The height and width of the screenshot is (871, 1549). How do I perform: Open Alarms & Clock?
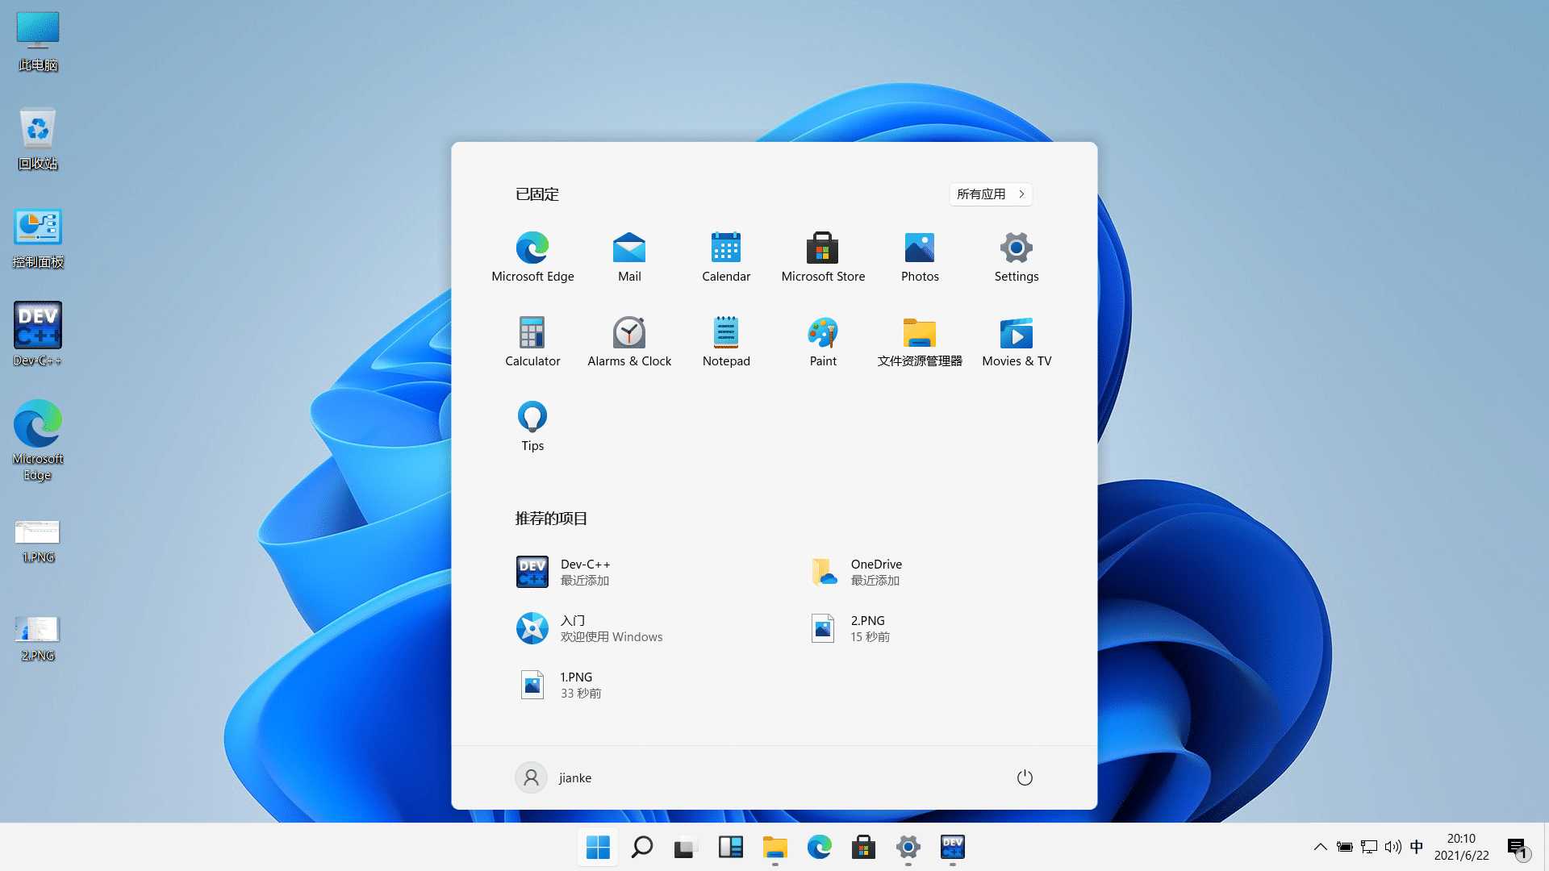pos(629,342)
